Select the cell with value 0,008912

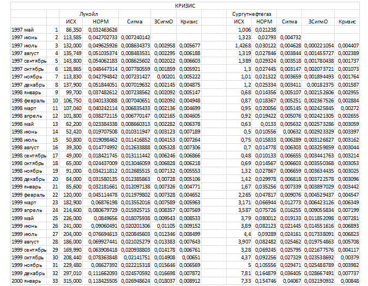tap(189, 281)
